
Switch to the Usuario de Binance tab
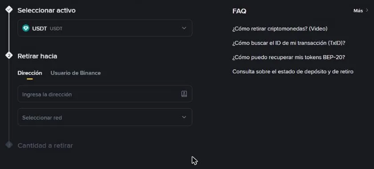tap(76, 73)
